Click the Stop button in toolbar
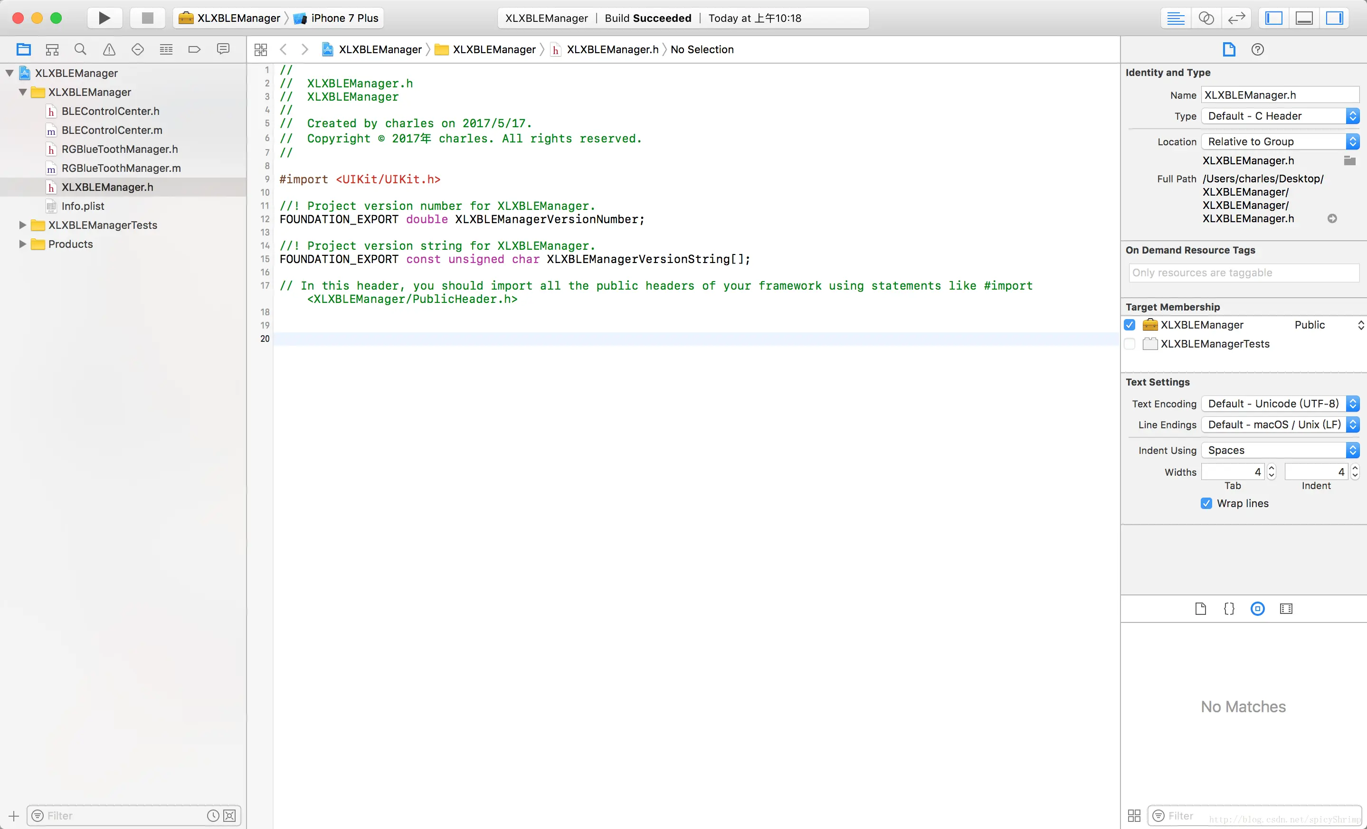This screenshot has width=1367, height=829. (x=148, y=18)
